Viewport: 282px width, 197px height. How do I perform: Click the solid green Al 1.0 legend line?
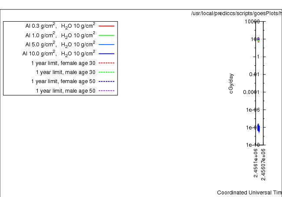pos(106,35)
